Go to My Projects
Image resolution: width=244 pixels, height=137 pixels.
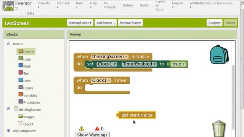click(109, 5)
